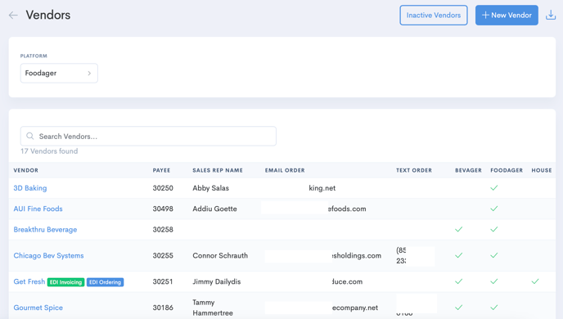Open the Chicago Bev Systems vendor link

48,255
